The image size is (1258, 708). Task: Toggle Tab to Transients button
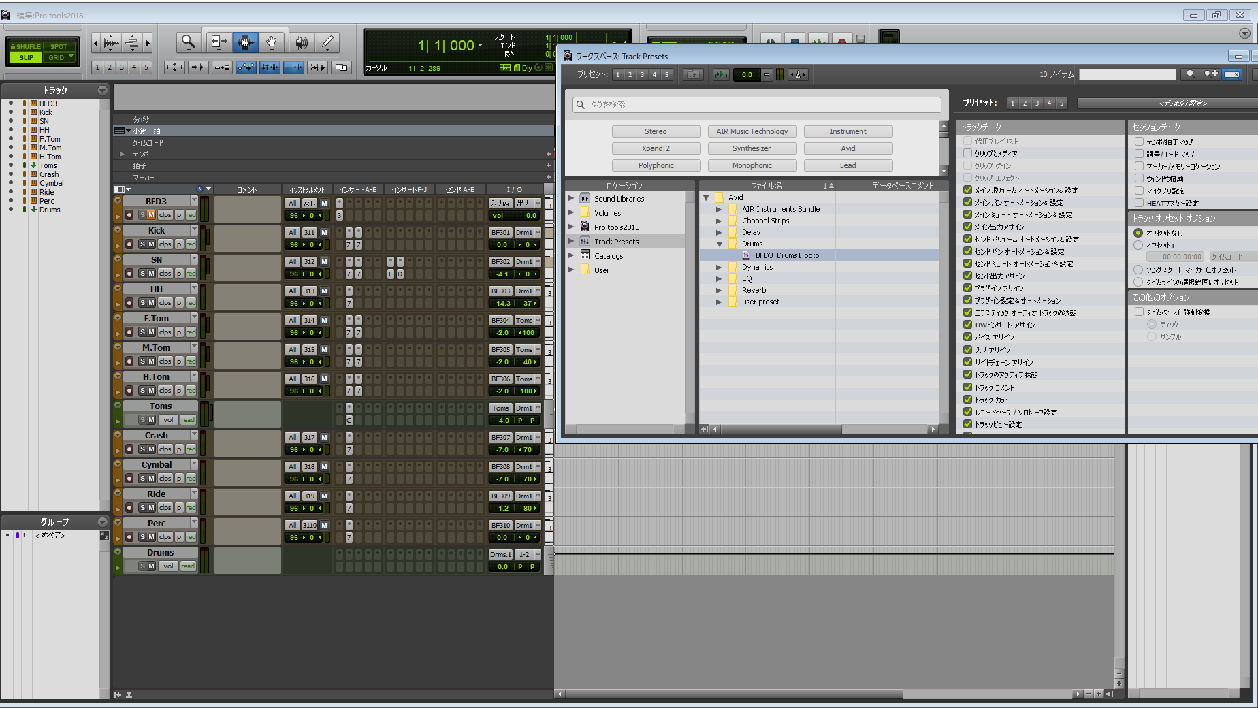pos(198,67)
